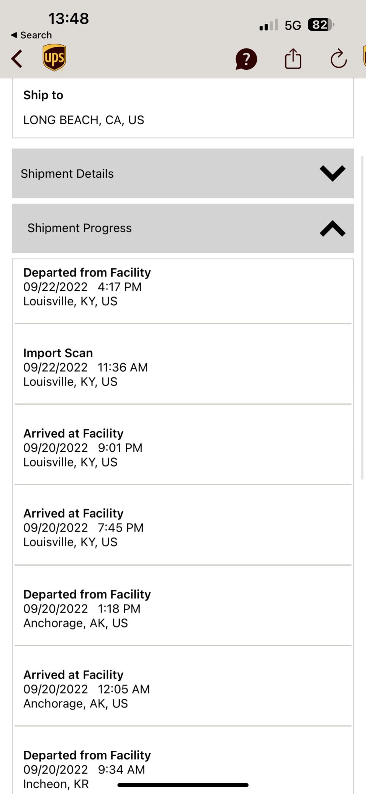Tap the Ship to Long Beach card

pos(183,108)
